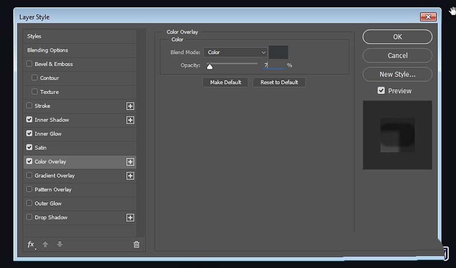Click Reset to Default button
Viewport: 456px width, 268px height.
[279, 83]
